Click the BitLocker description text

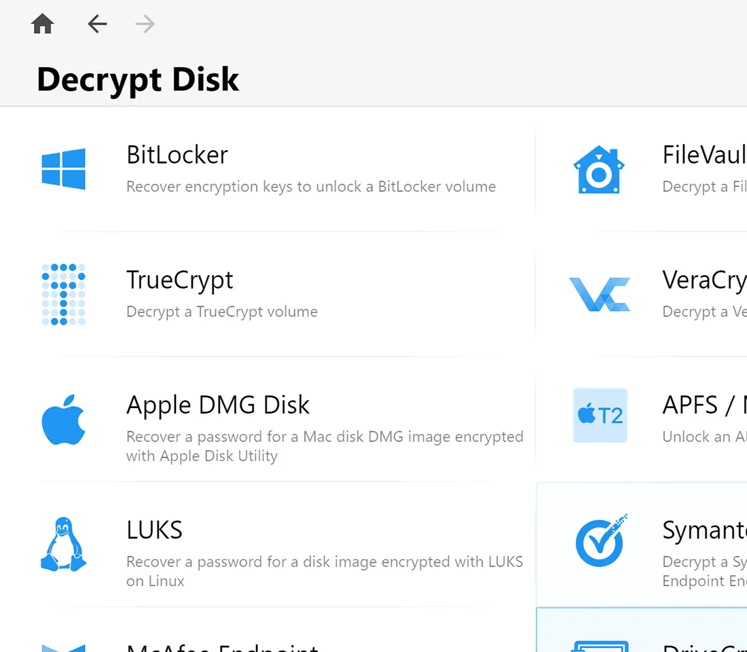pyautogui.click(x=311, y=187)
